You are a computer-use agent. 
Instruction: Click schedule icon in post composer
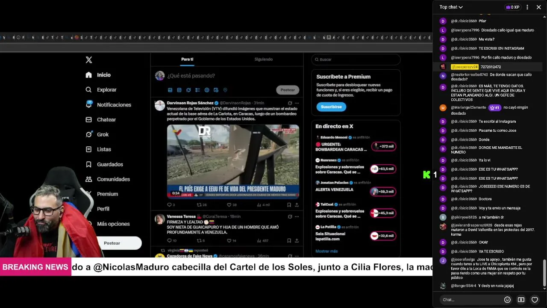coord(216,90)
